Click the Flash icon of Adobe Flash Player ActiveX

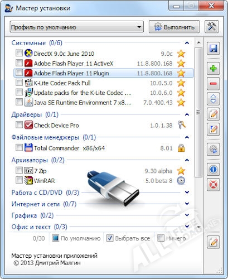click(x=28, y=64)
